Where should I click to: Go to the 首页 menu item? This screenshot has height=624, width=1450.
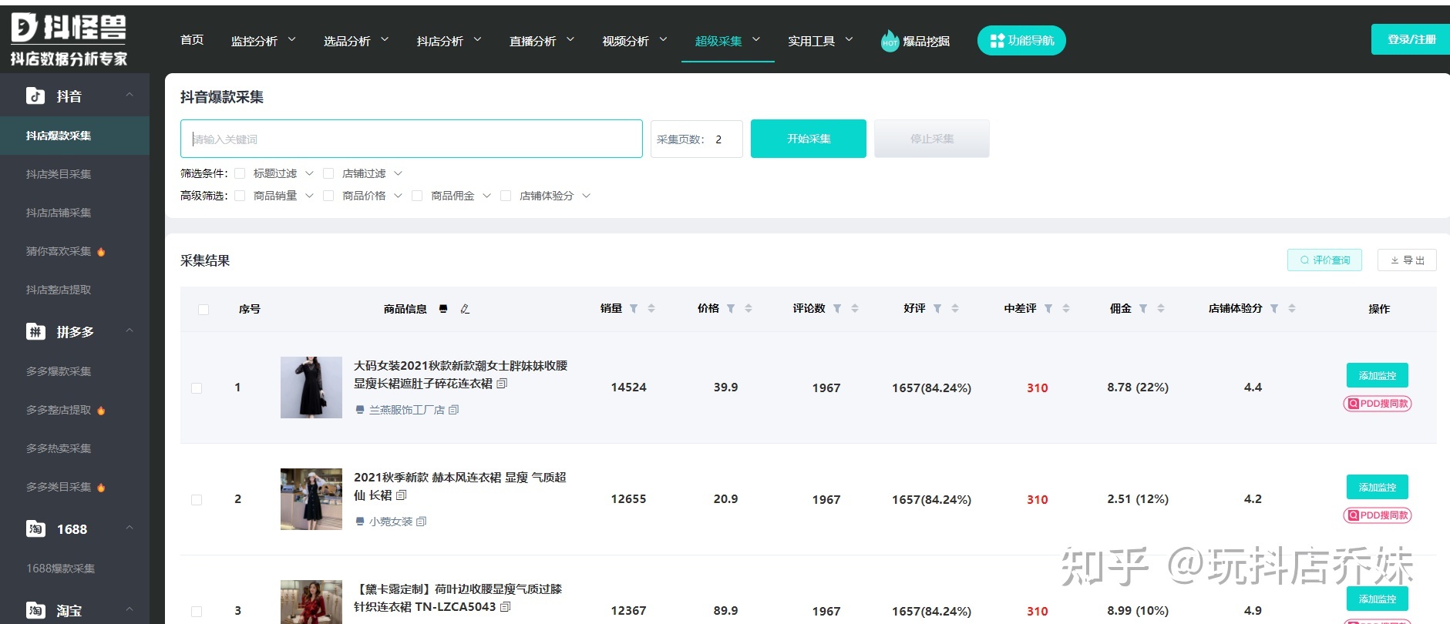[x=192, y=40]
